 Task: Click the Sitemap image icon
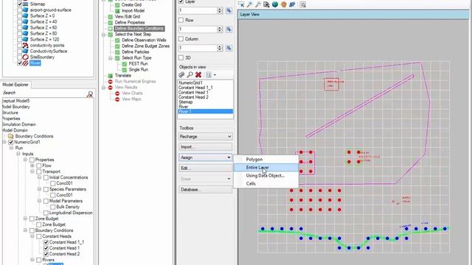[26, 4]
